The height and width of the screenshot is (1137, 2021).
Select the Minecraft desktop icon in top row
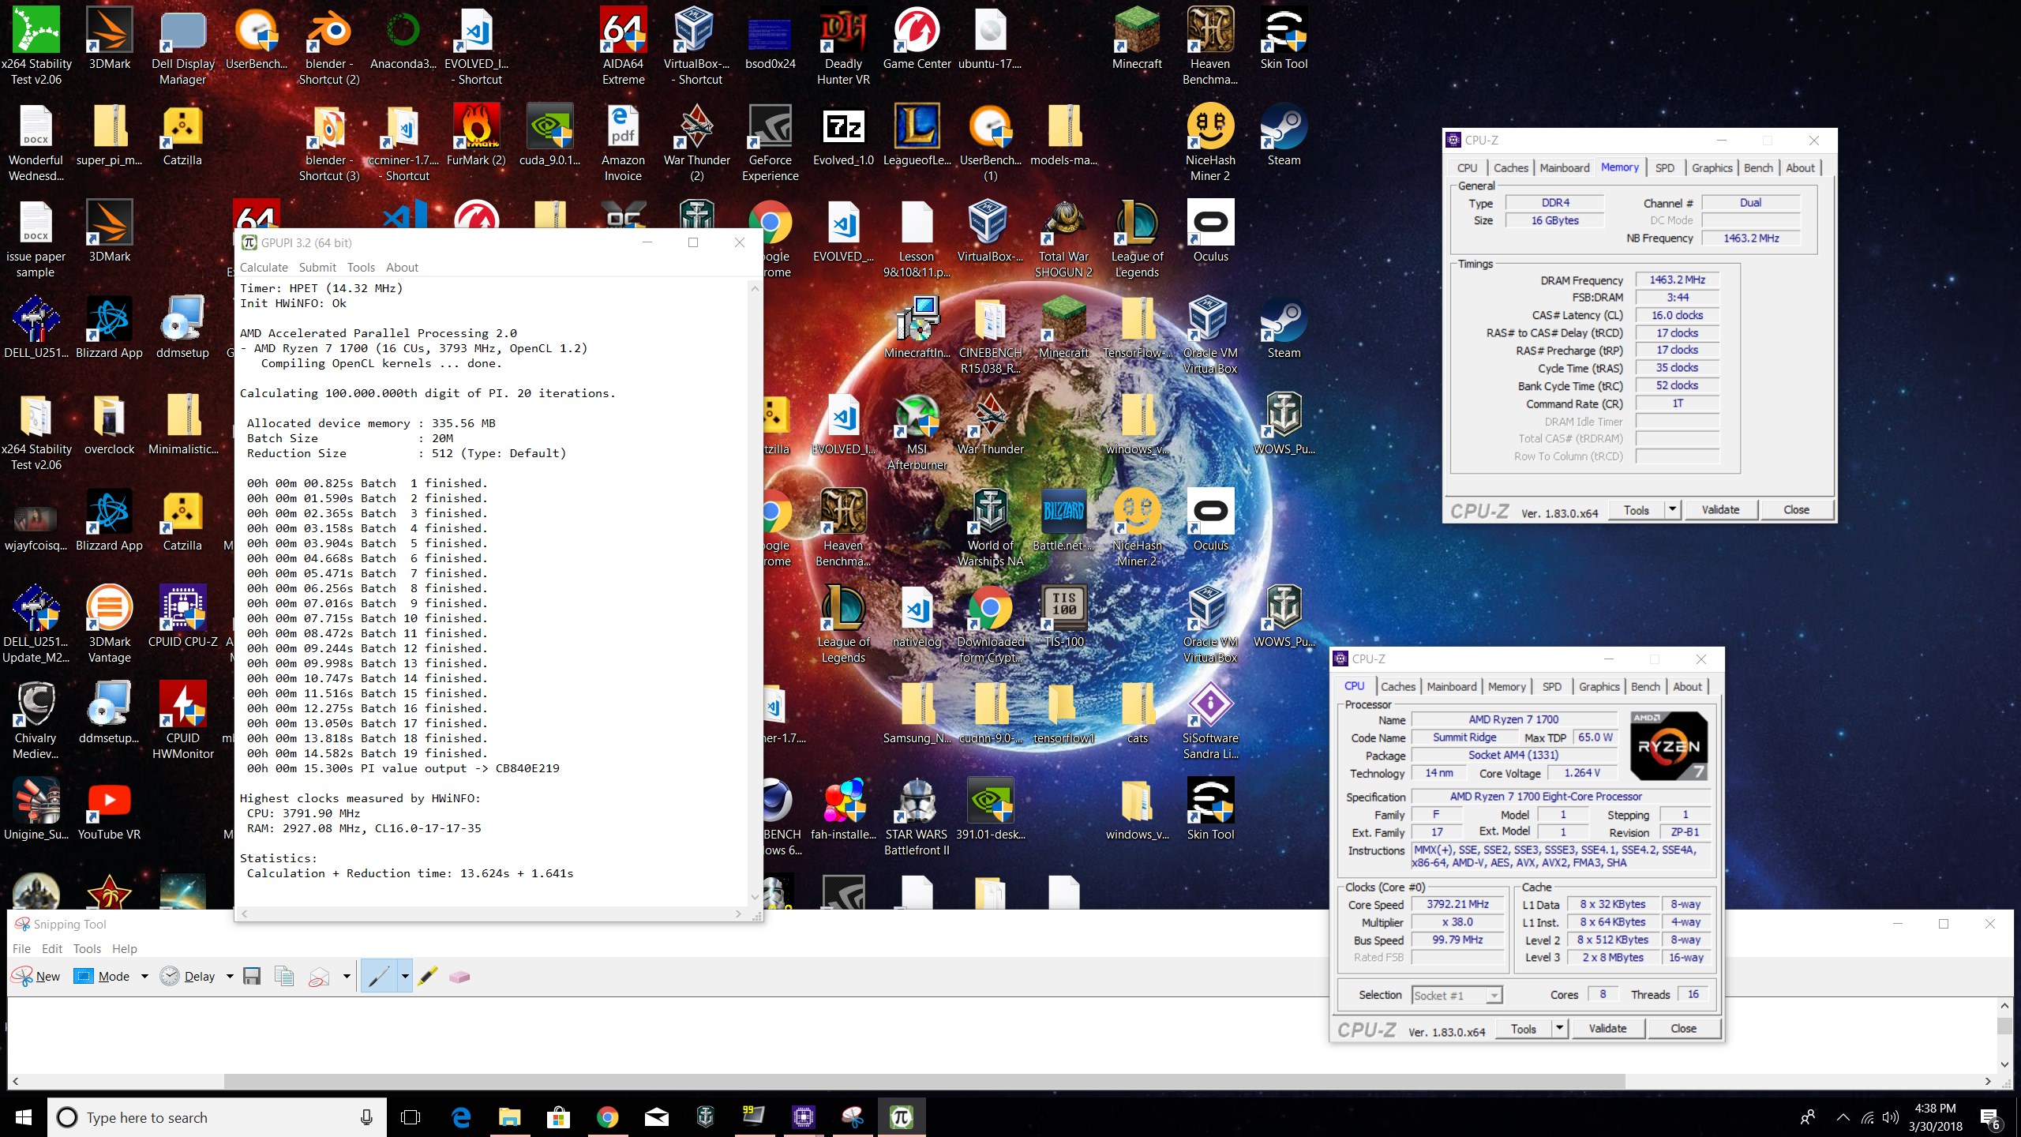pos(1137,38)
